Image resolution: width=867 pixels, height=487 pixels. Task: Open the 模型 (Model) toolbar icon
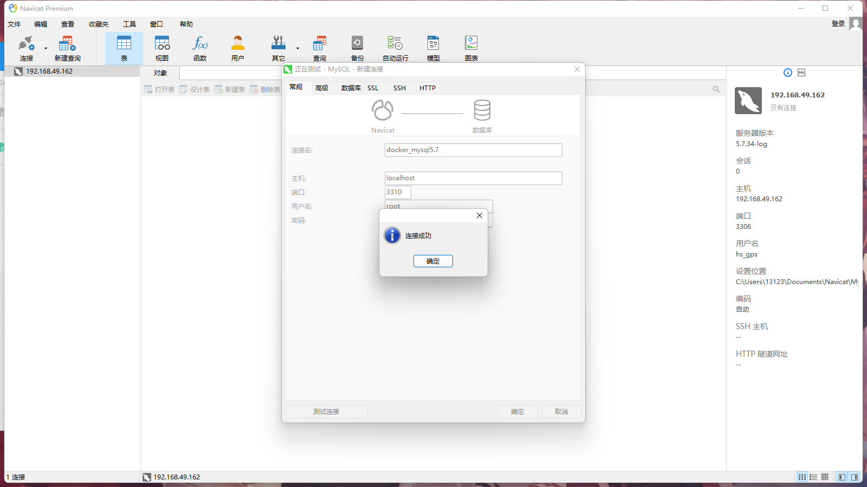pyautogui.click(x=433, y=48)
